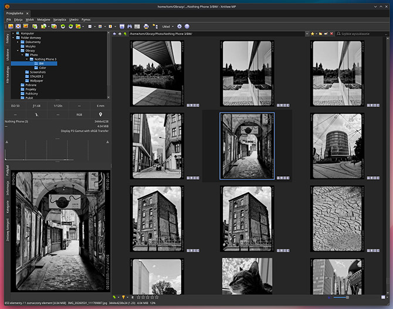
Task: Select the Color folder in tree
Action: click(x=40, y=68)
